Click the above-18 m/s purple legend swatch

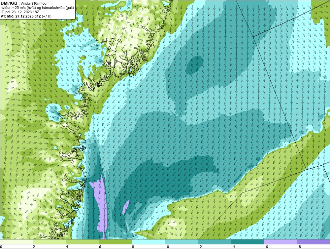point(313,242)
